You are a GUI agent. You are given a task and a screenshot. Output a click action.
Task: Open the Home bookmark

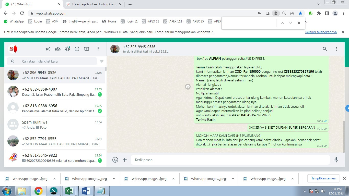click(x=109, y=21)
